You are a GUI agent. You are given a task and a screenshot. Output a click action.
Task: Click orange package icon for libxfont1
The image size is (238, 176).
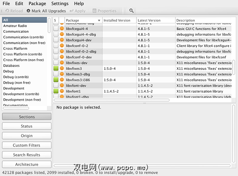pos(62,91)
